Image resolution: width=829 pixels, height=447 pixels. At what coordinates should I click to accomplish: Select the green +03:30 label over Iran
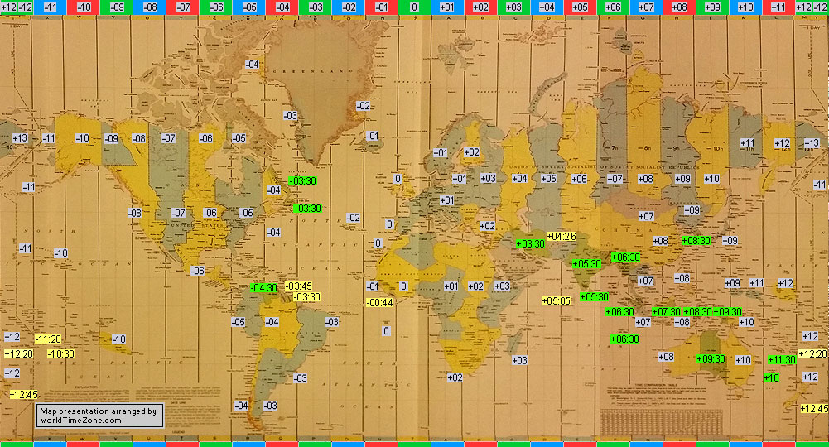coord(530,243)
